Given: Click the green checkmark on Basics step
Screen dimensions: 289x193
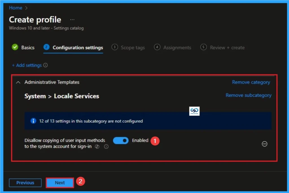Looking at the screenshot, I should pos(15,47).
